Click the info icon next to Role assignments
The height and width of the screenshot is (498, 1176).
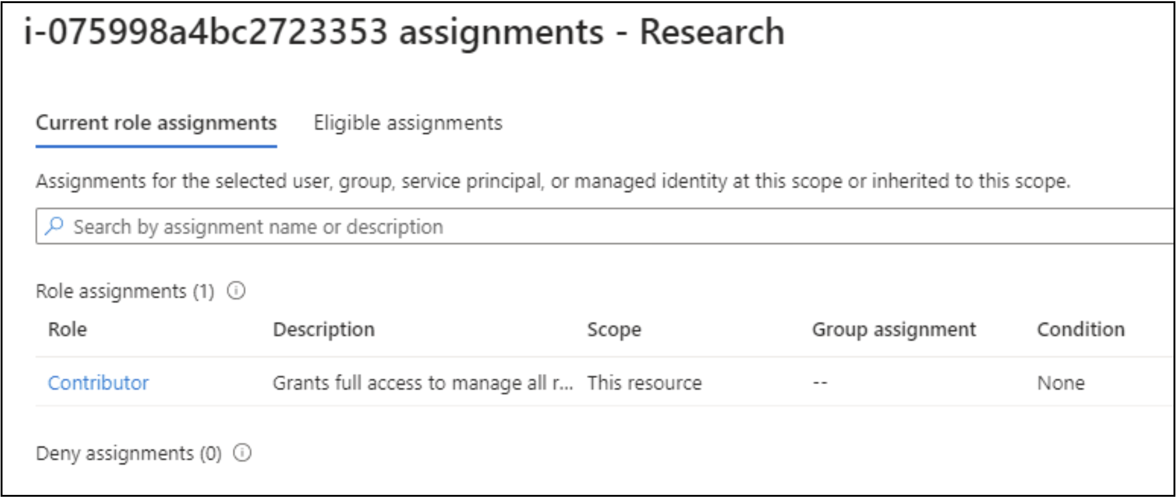[x=235, y=290]
